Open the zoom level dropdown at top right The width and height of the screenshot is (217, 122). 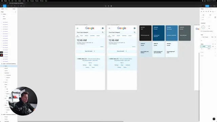pos(214,6)
